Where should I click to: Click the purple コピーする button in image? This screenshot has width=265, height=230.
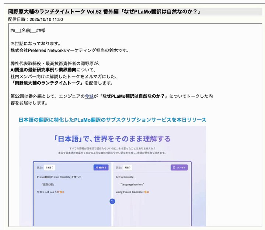[x=179, y=167]
